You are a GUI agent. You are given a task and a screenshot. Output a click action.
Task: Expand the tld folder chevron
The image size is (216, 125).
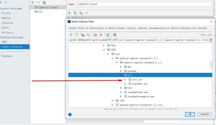(x=121, y=88)
